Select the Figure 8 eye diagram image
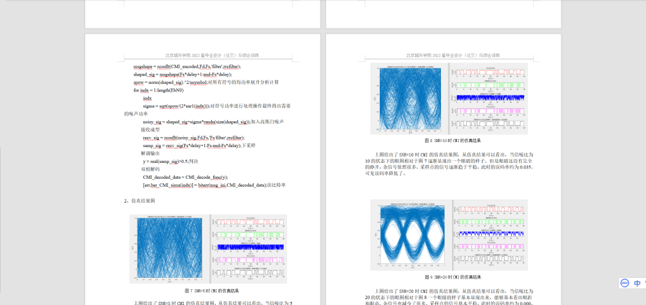Viewport: 646px width, 305px height. pyautogui.click(x=411, y=99)
